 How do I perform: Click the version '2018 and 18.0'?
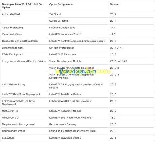[x=118, y=61]
